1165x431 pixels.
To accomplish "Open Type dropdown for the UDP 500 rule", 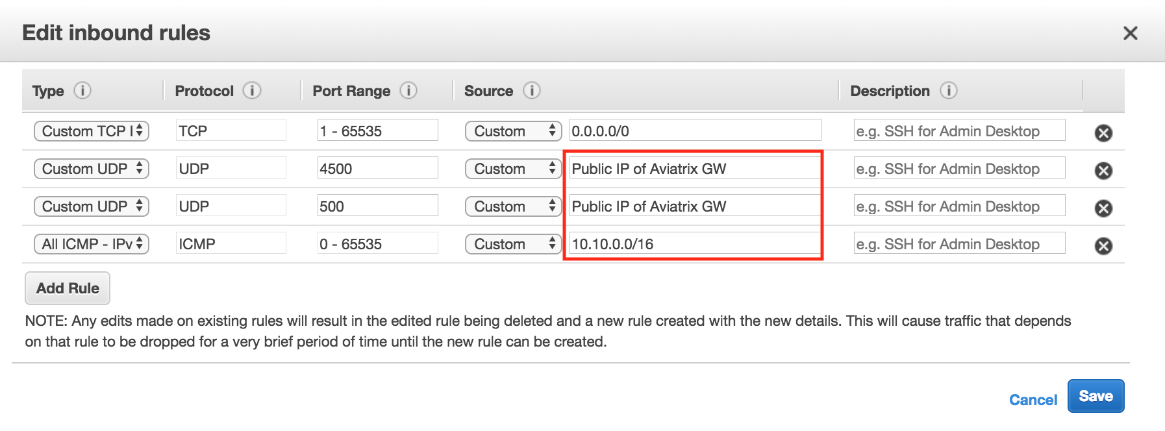I will (92, 206).
